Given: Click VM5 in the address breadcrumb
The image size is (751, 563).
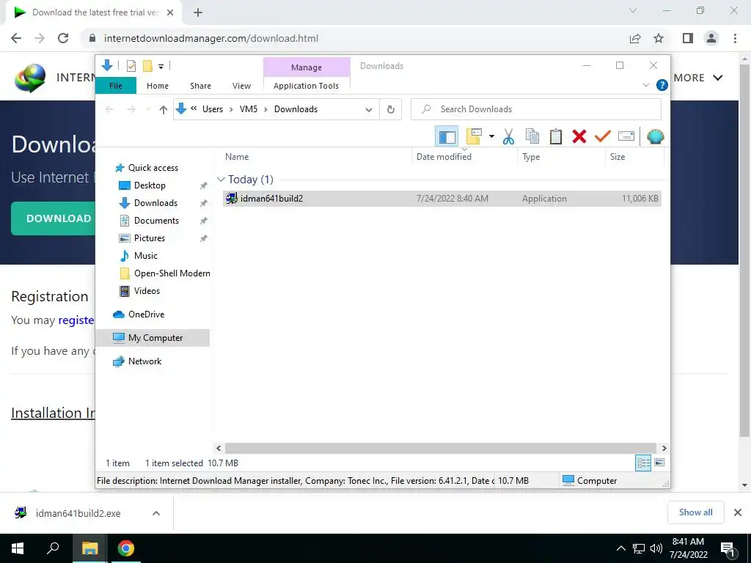Looking at the screenshot, I should click(249, 110).
